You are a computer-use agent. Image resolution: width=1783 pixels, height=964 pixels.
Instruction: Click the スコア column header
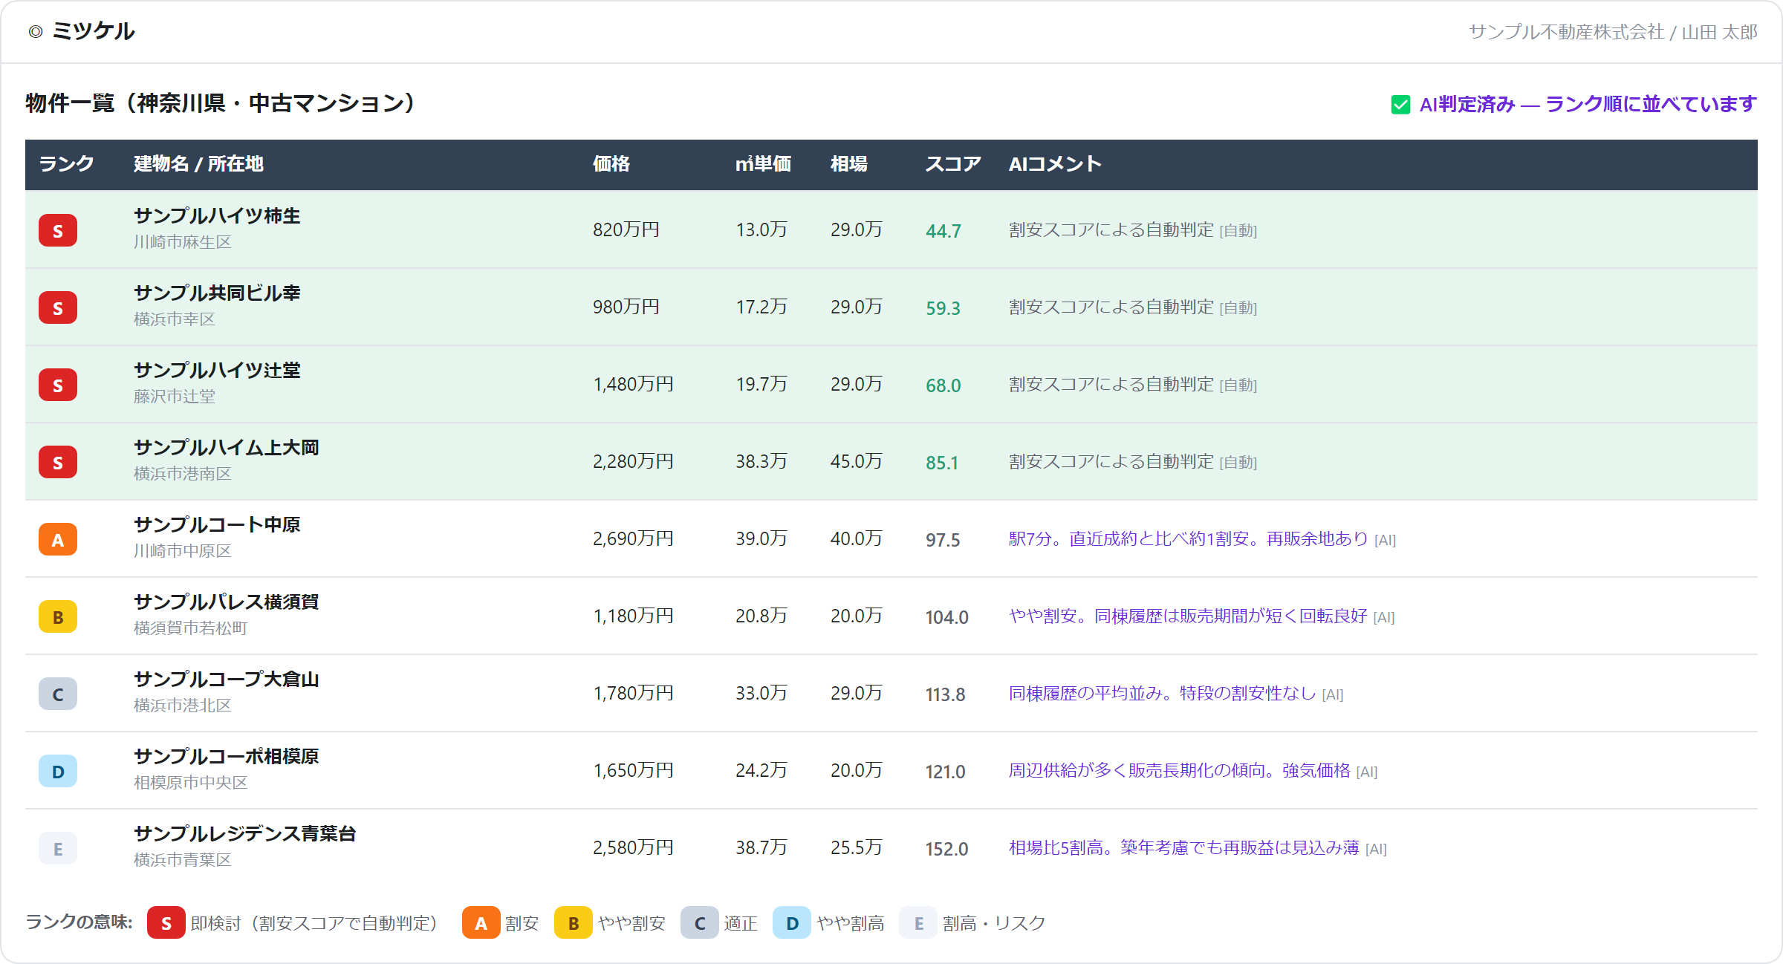tap(953, 163)
